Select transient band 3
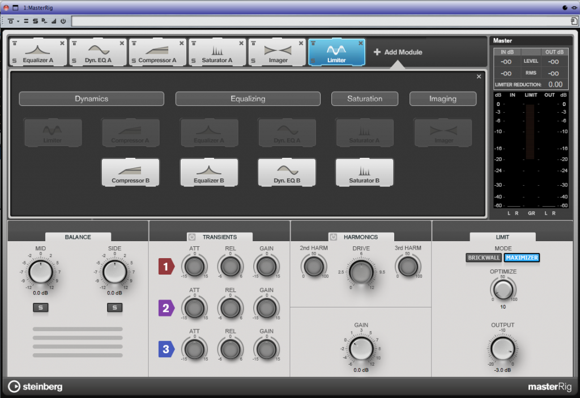The image size is (580, 398). pos(166,349)
